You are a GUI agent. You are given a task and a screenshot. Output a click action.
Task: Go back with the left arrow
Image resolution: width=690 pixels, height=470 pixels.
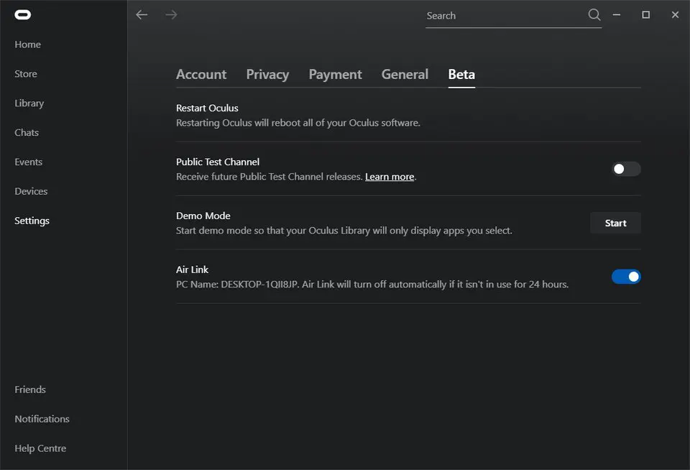pyautogui.click(x=142, y=15)
